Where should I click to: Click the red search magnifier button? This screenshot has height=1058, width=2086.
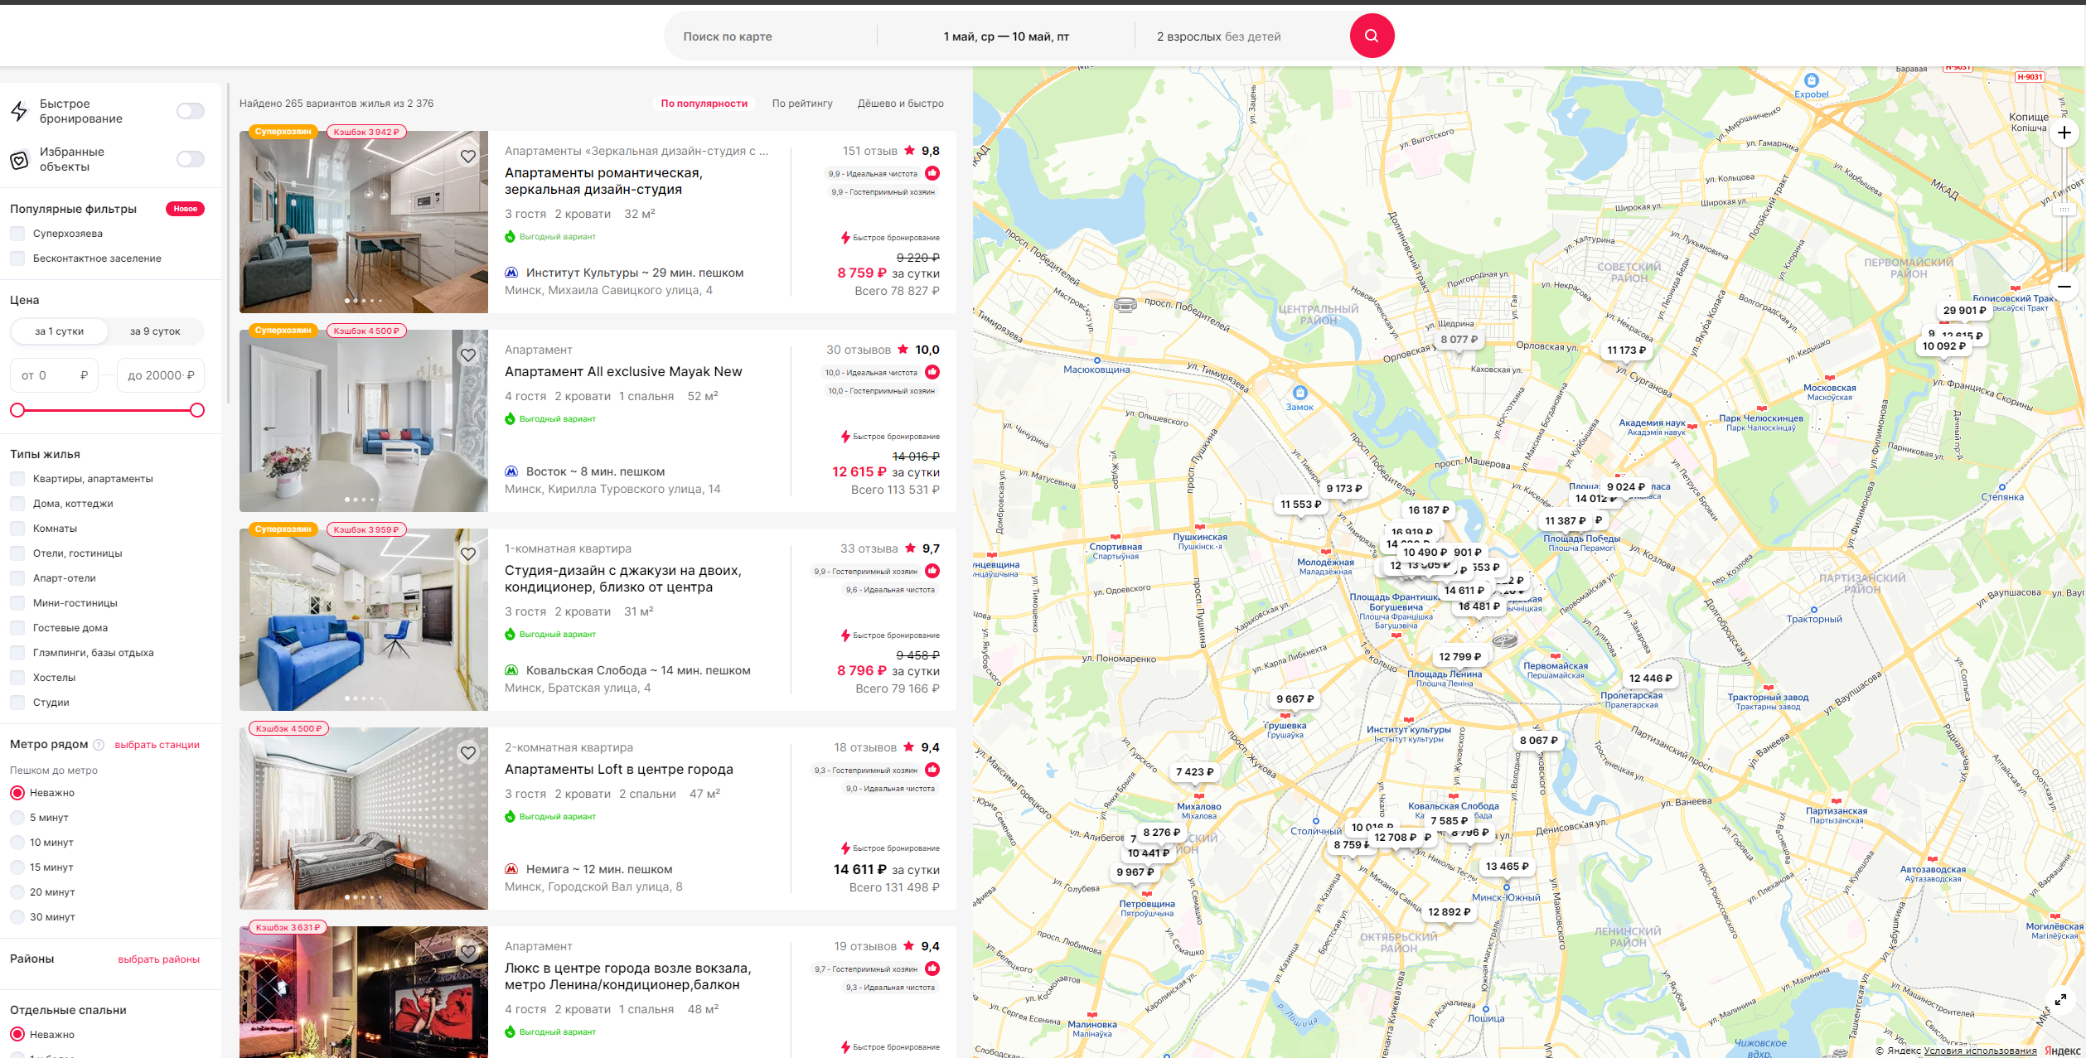(x=1372, y=36)
